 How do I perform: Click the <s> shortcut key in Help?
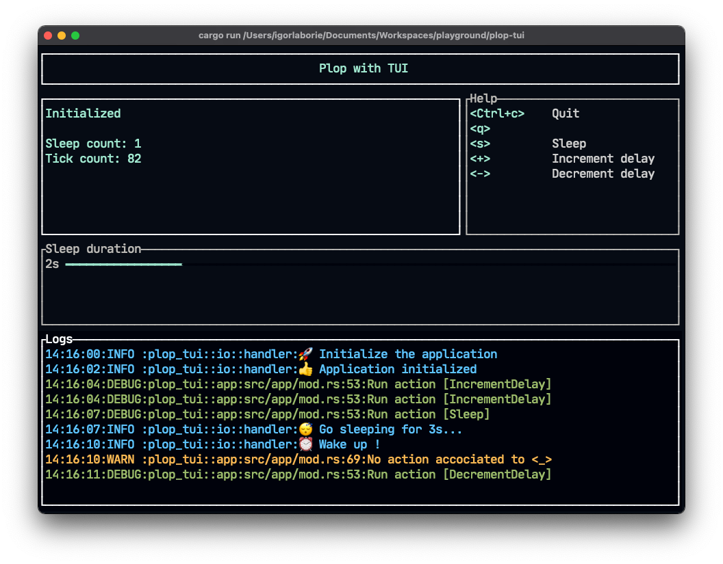point(480,144)
